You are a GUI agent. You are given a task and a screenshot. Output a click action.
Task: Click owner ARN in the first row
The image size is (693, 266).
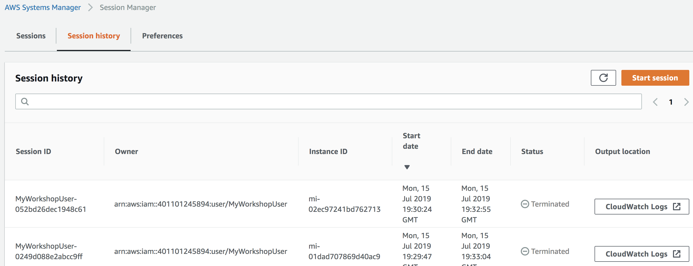coord(201,204)
